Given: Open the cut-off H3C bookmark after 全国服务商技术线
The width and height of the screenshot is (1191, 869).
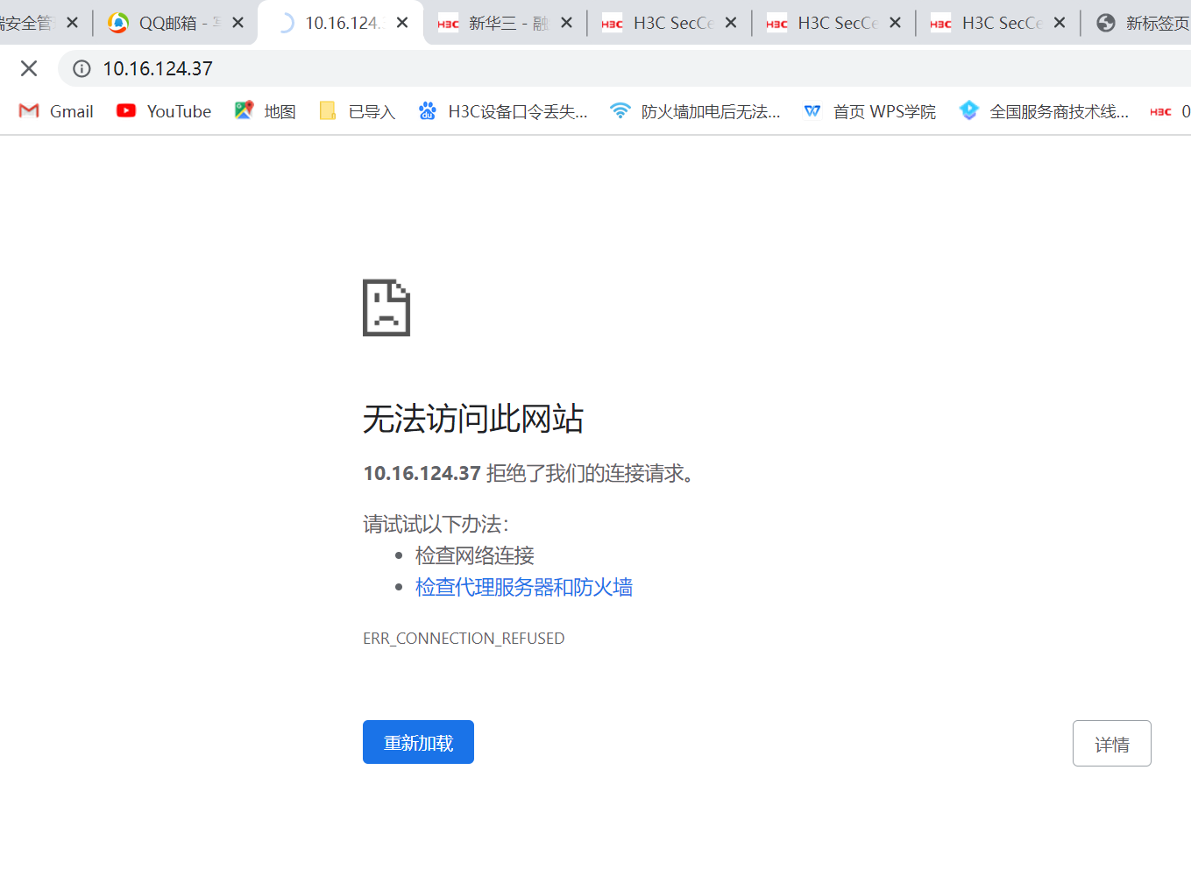Looking at the screenshot, I should (1170, 111).
